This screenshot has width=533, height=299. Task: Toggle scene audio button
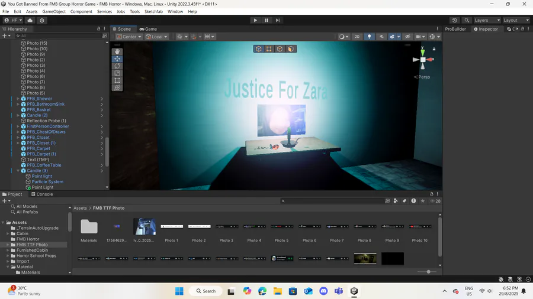(381, 37)
